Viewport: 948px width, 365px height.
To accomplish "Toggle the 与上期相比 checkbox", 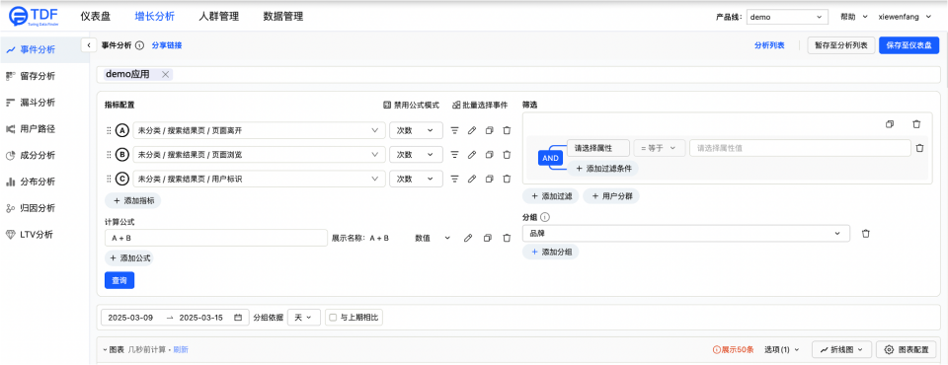I will [332, 318].
